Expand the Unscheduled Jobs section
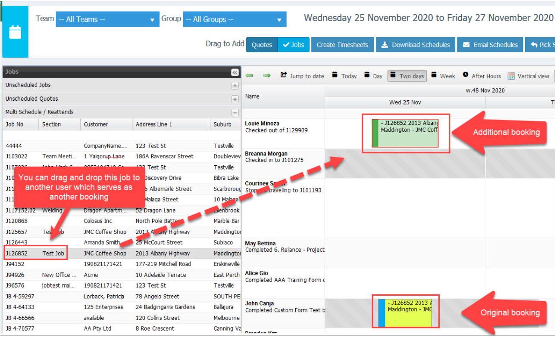The image size is (557, 337). point(235,86)
